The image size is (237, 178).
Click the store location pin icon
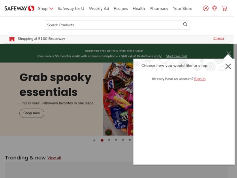coord(214,8)
